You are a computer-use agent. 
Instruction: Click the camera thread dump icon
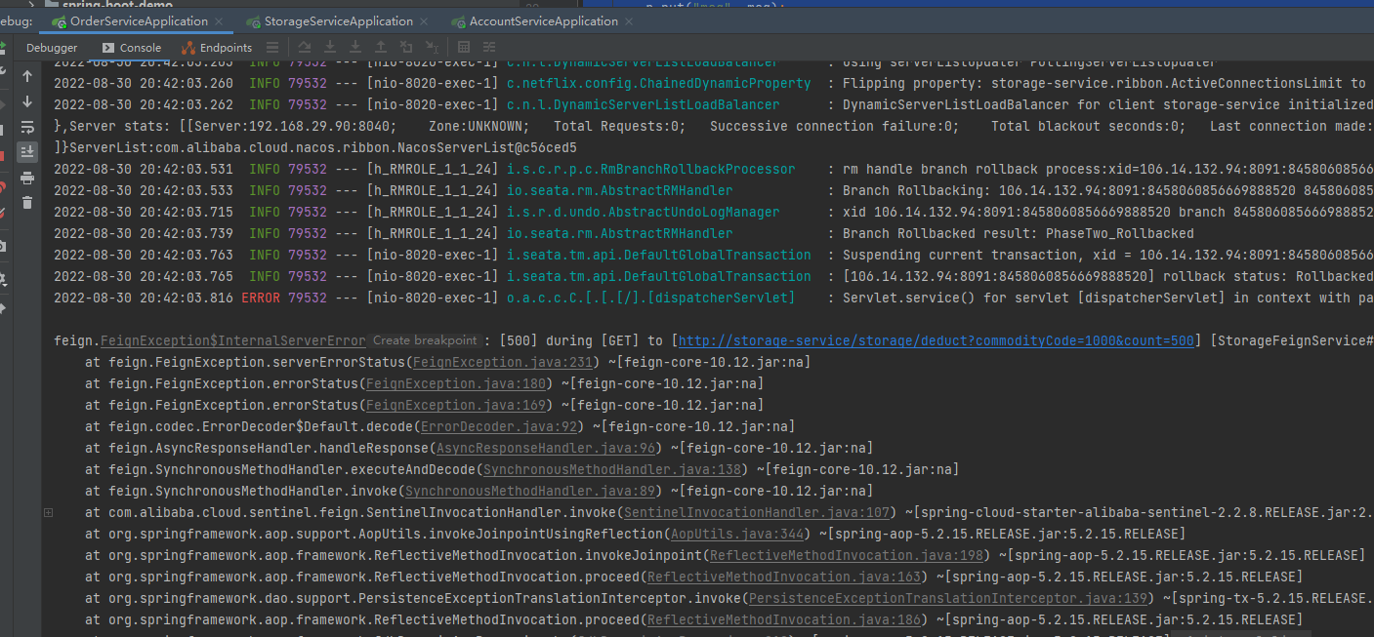click(2, 248)
